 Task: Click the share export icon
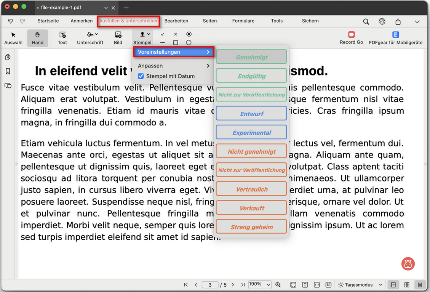398,22
